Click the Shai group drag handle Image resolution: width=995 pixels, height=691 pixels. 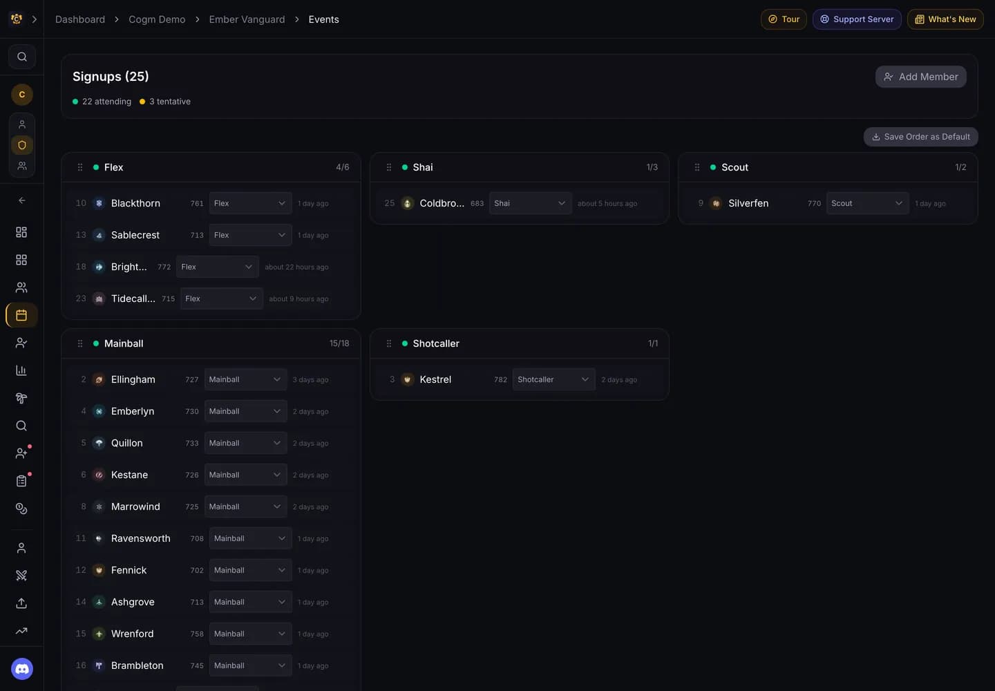[389, 167]
